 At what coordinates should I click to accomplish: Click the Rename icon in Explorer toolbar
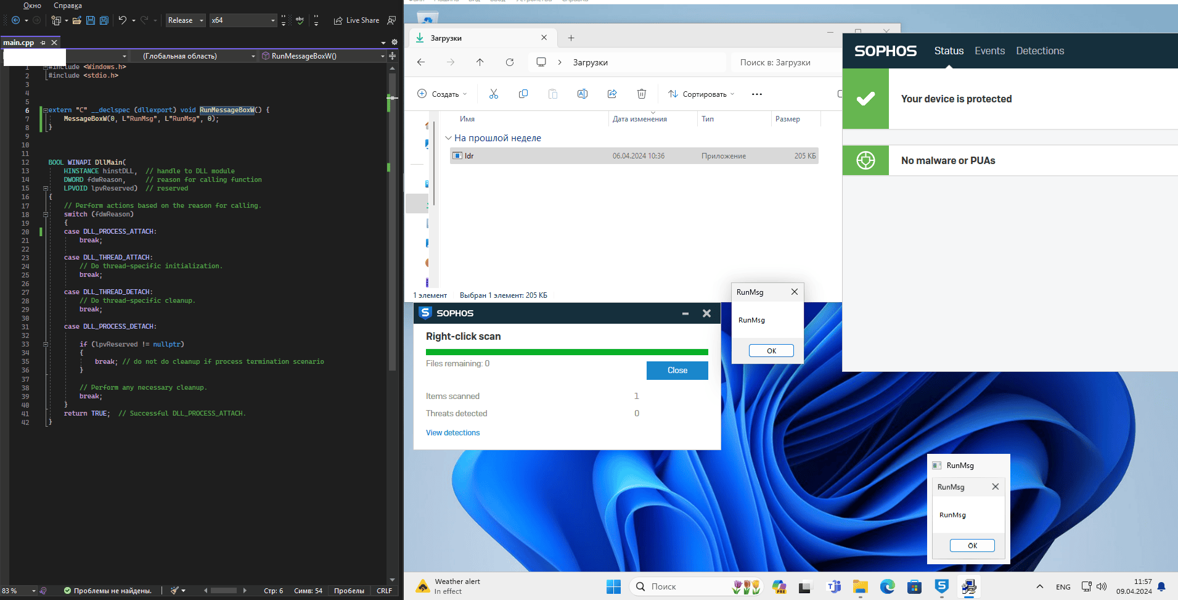click(583, 94)
